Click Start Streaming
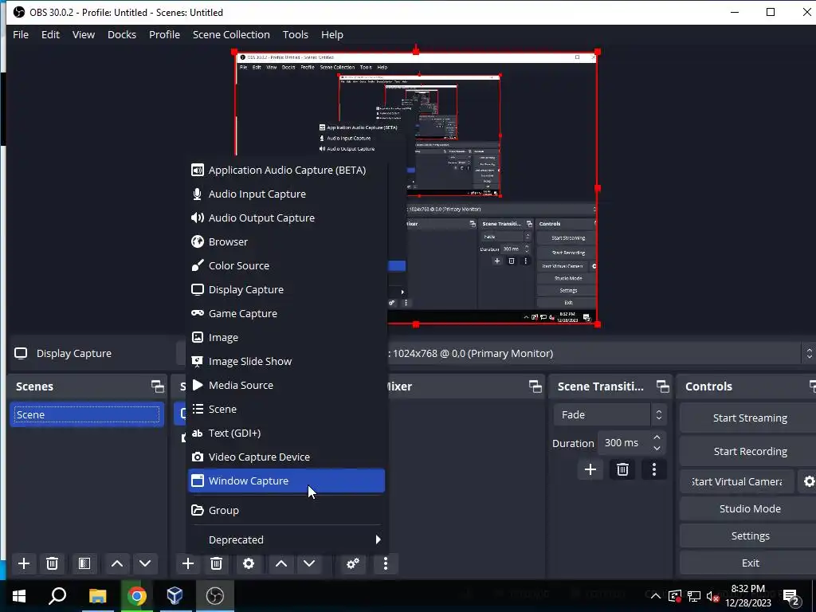 749,418
